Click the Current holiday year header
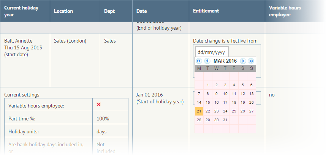 [x=21, y=11]
